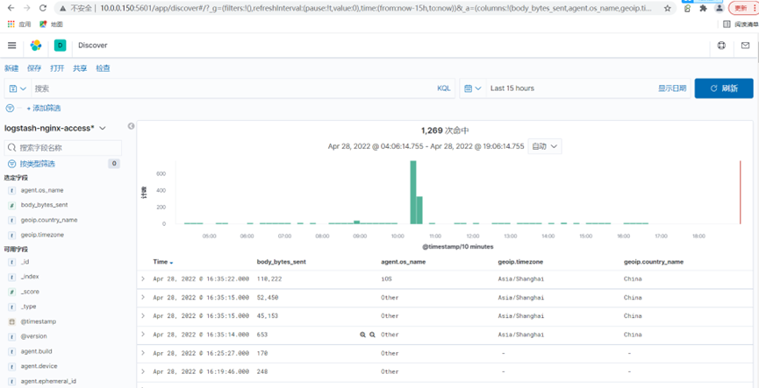Expand the first 16:35:15.000 row with 52,450
Viewport: 759px width, 388px height.
pos(143,297)
